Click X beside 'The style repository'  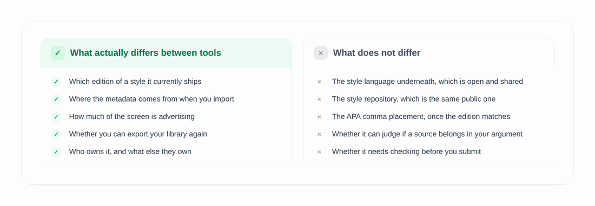coord(319,99)
